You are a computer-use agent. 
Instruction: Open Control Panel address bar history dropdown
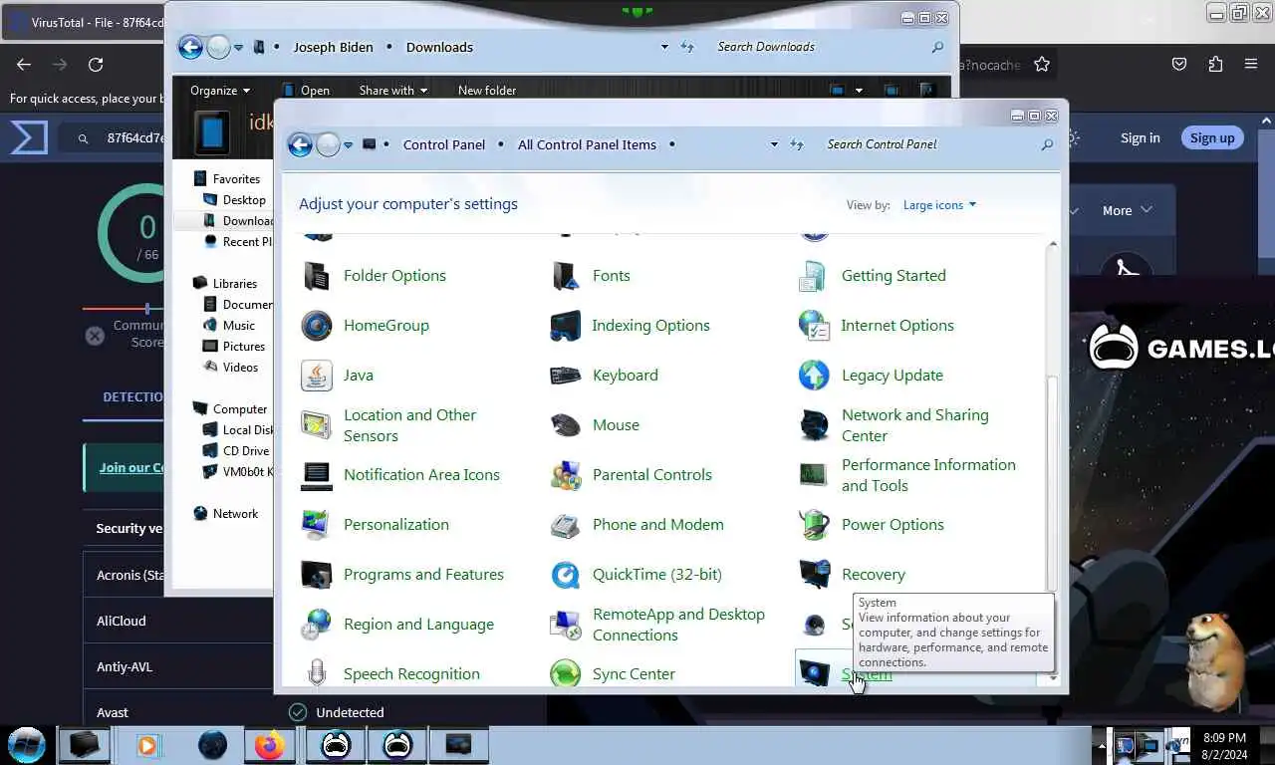coord(774,144)
